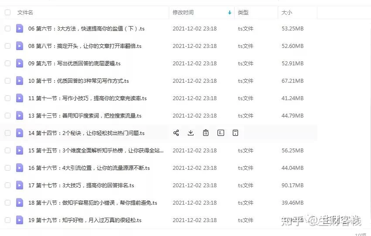Delete file 14 using trash icon

[x=206, y=133]
